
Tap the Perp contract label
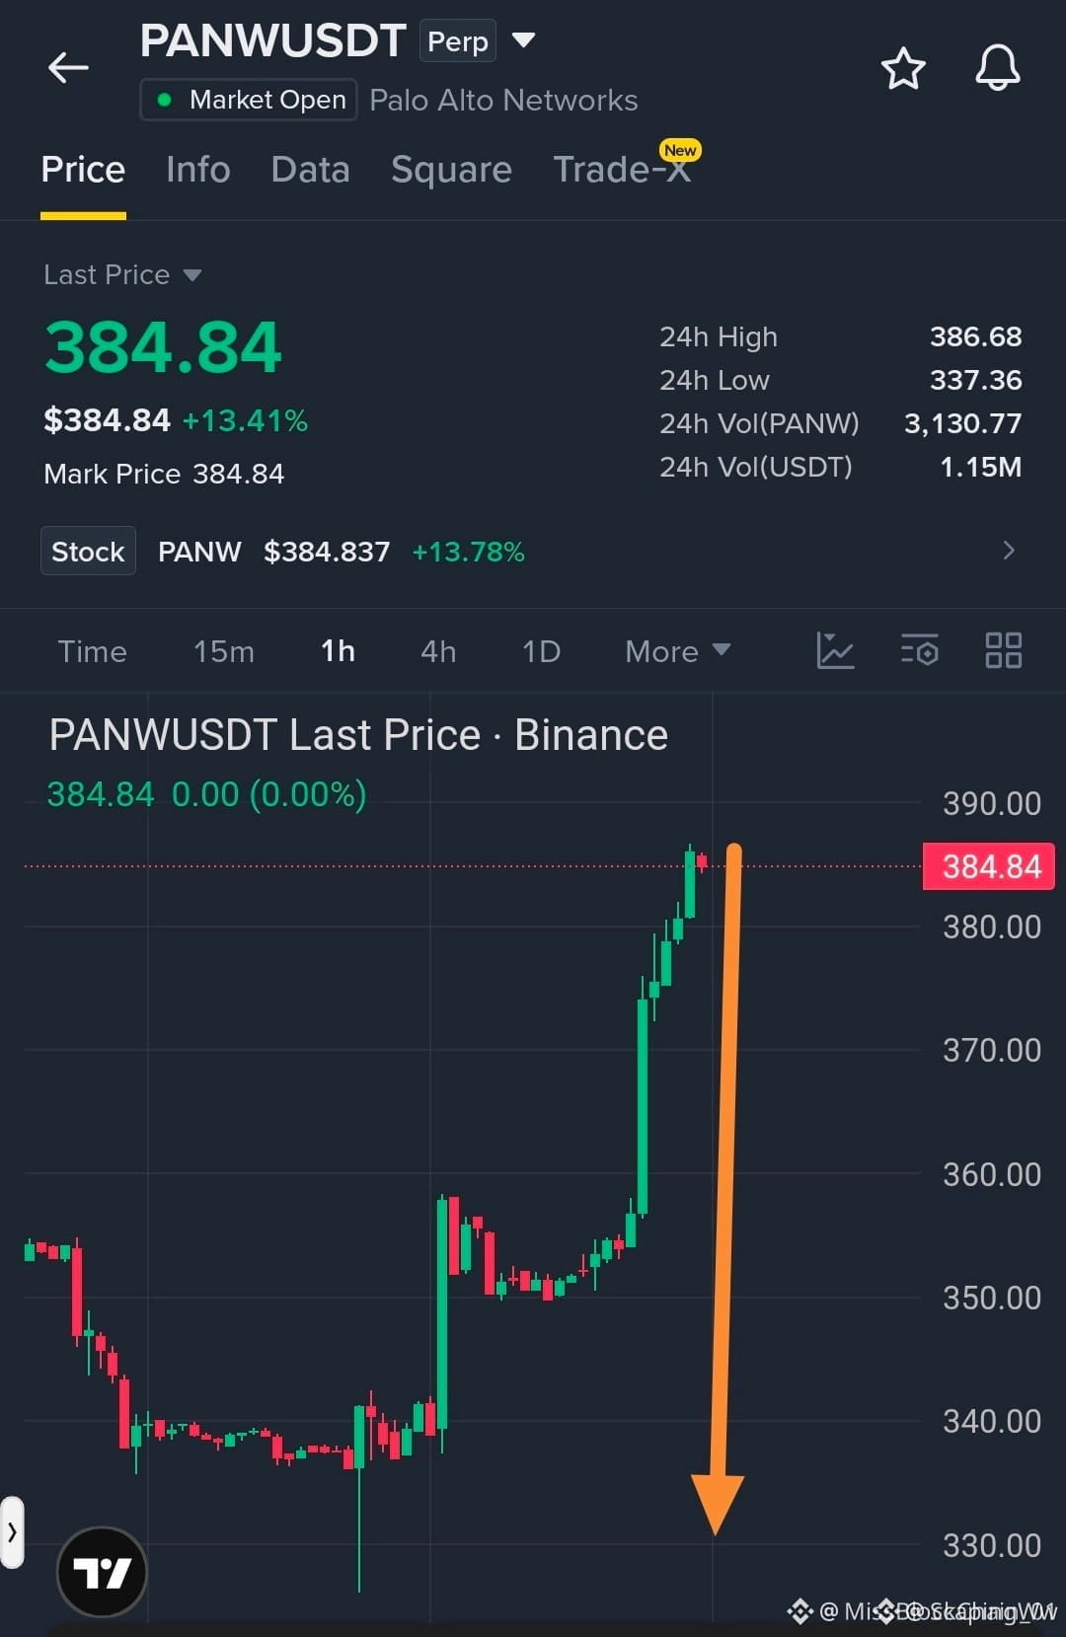458,41
